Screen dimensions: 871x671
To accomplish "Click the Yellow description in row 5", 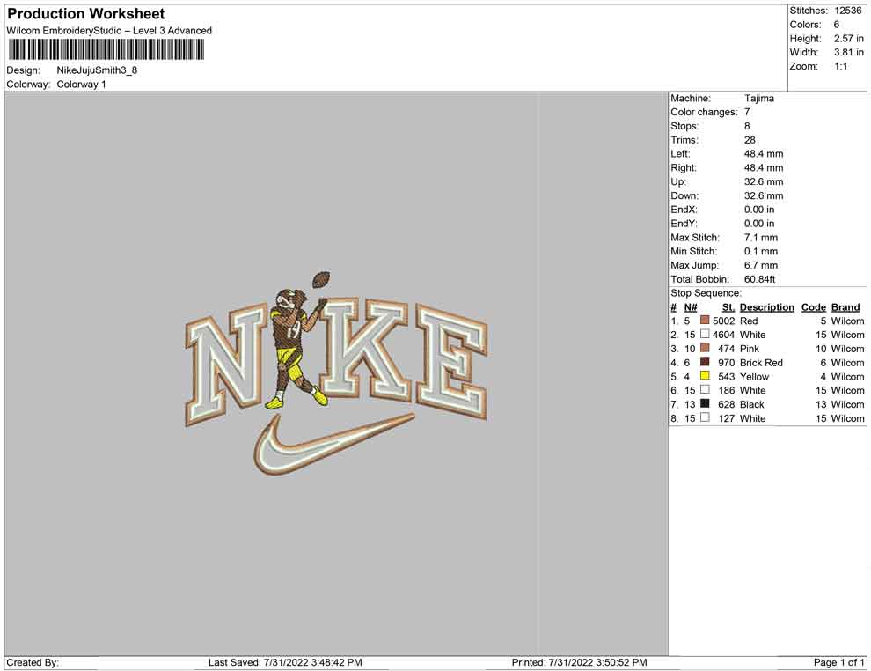I will (754, 376).
